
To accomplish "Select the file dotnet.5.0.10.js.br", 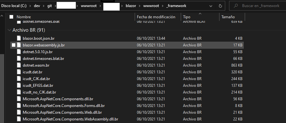I will pos(37,52).
